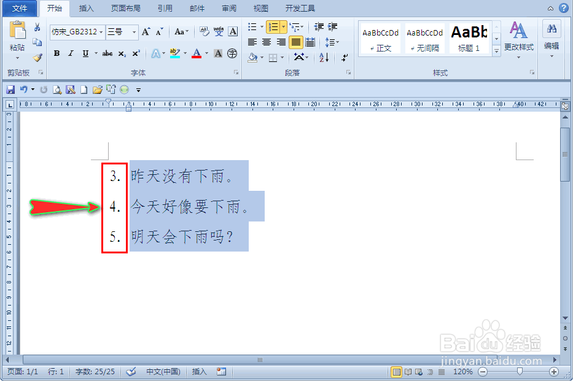Open the Text Highlight Color tool
Viewport: 573px width, 381px height.
(x=176, y=54)
